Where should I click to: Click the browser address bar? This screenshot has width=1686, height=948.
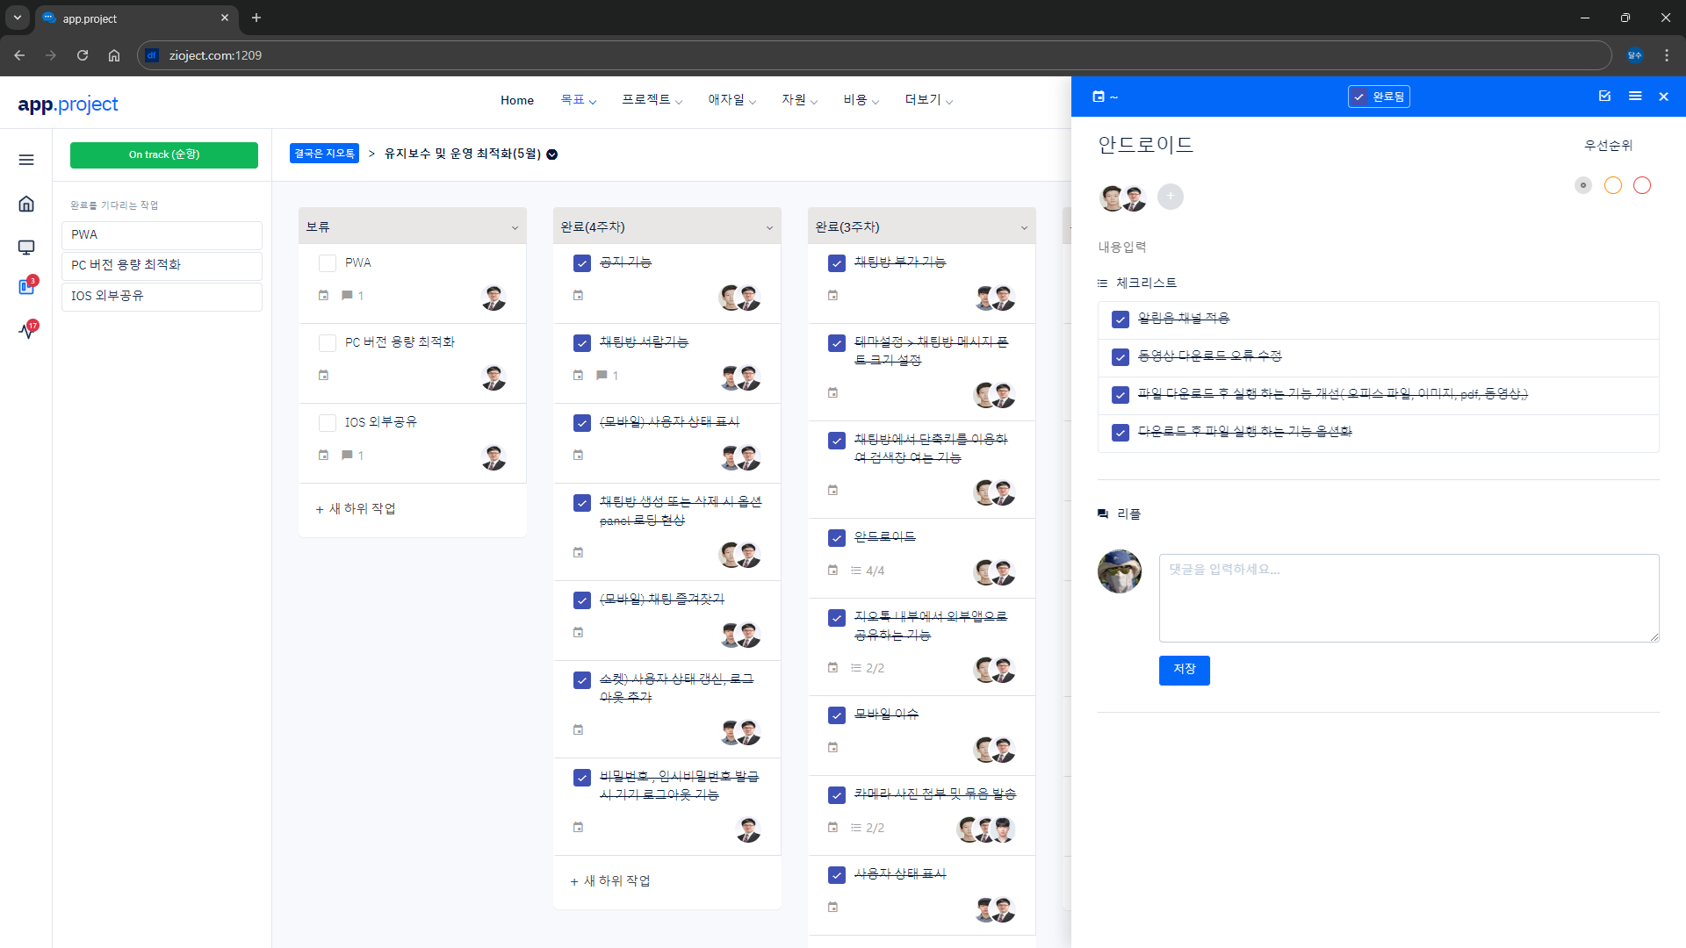tap(874, 55)
